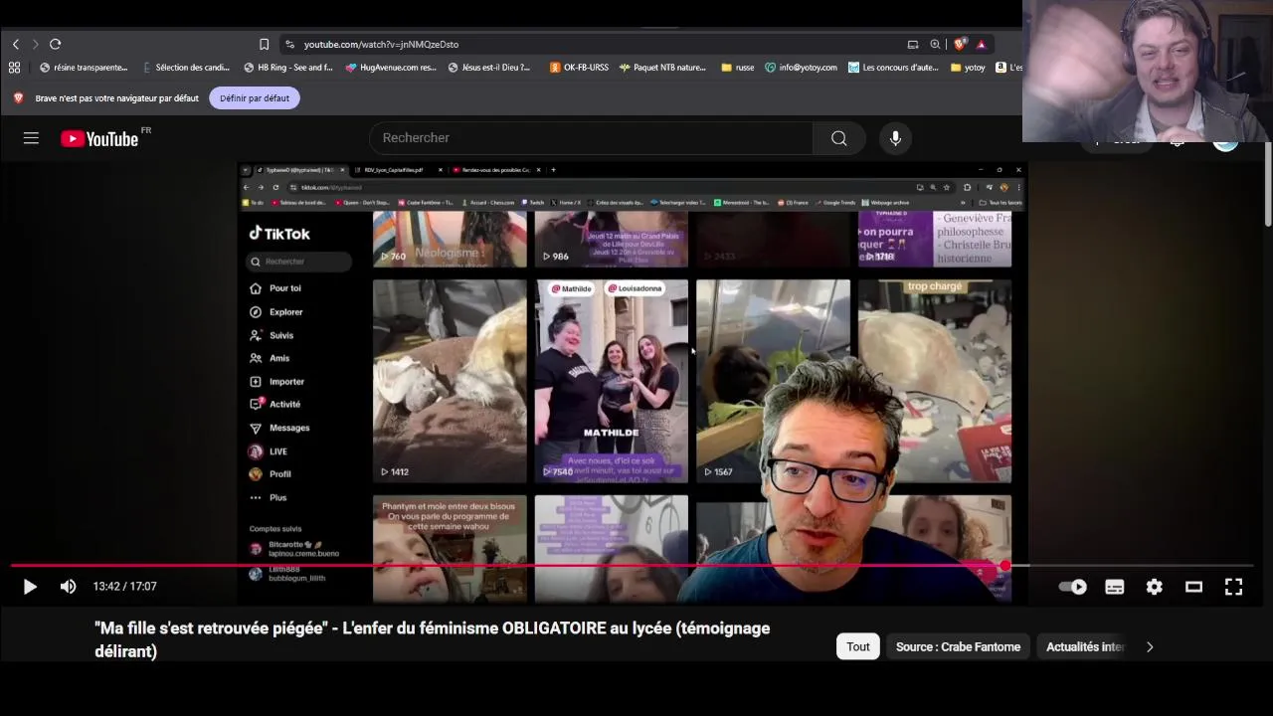Click the page vertical scrollbar
The image size is (1273, 716).
(x=1267, y=184)
